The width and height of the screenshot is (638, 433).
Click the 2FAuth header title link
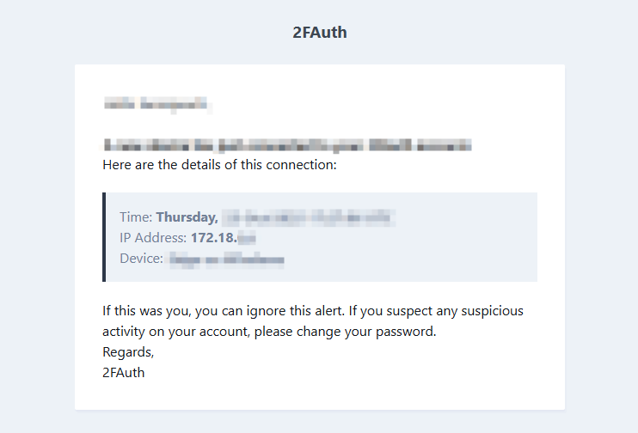[x=319, y=33]
